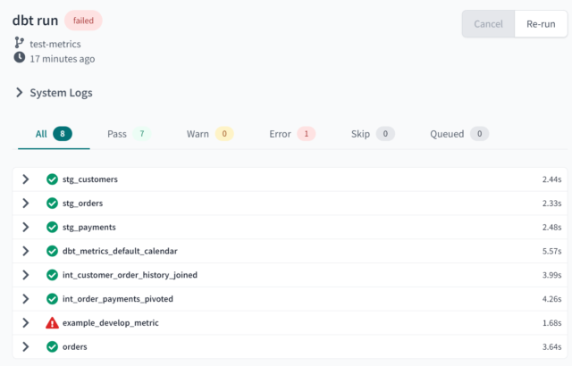The height and width of the screenshot is (366, 572).
Task: Click the green check icon for stg_customers
Action: pyautogui.click(x=52, y=179)
